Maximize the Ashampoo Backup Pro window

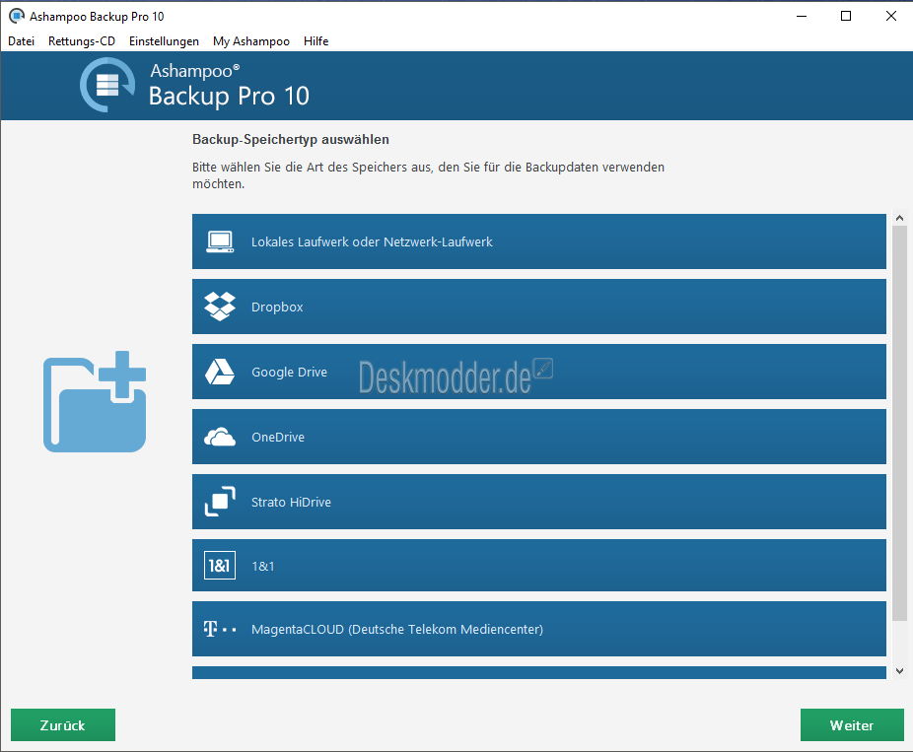click(846, 17)
